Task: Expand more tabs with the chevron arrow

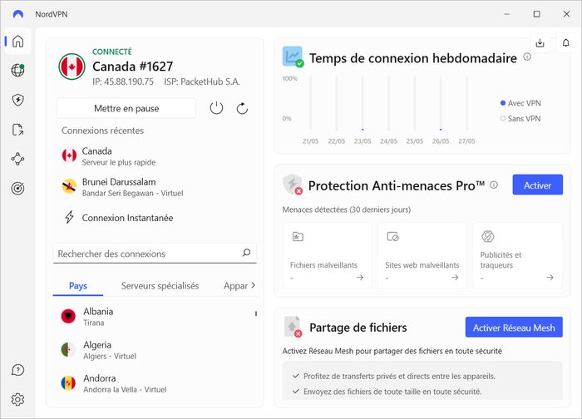Action: pos(253,285)
